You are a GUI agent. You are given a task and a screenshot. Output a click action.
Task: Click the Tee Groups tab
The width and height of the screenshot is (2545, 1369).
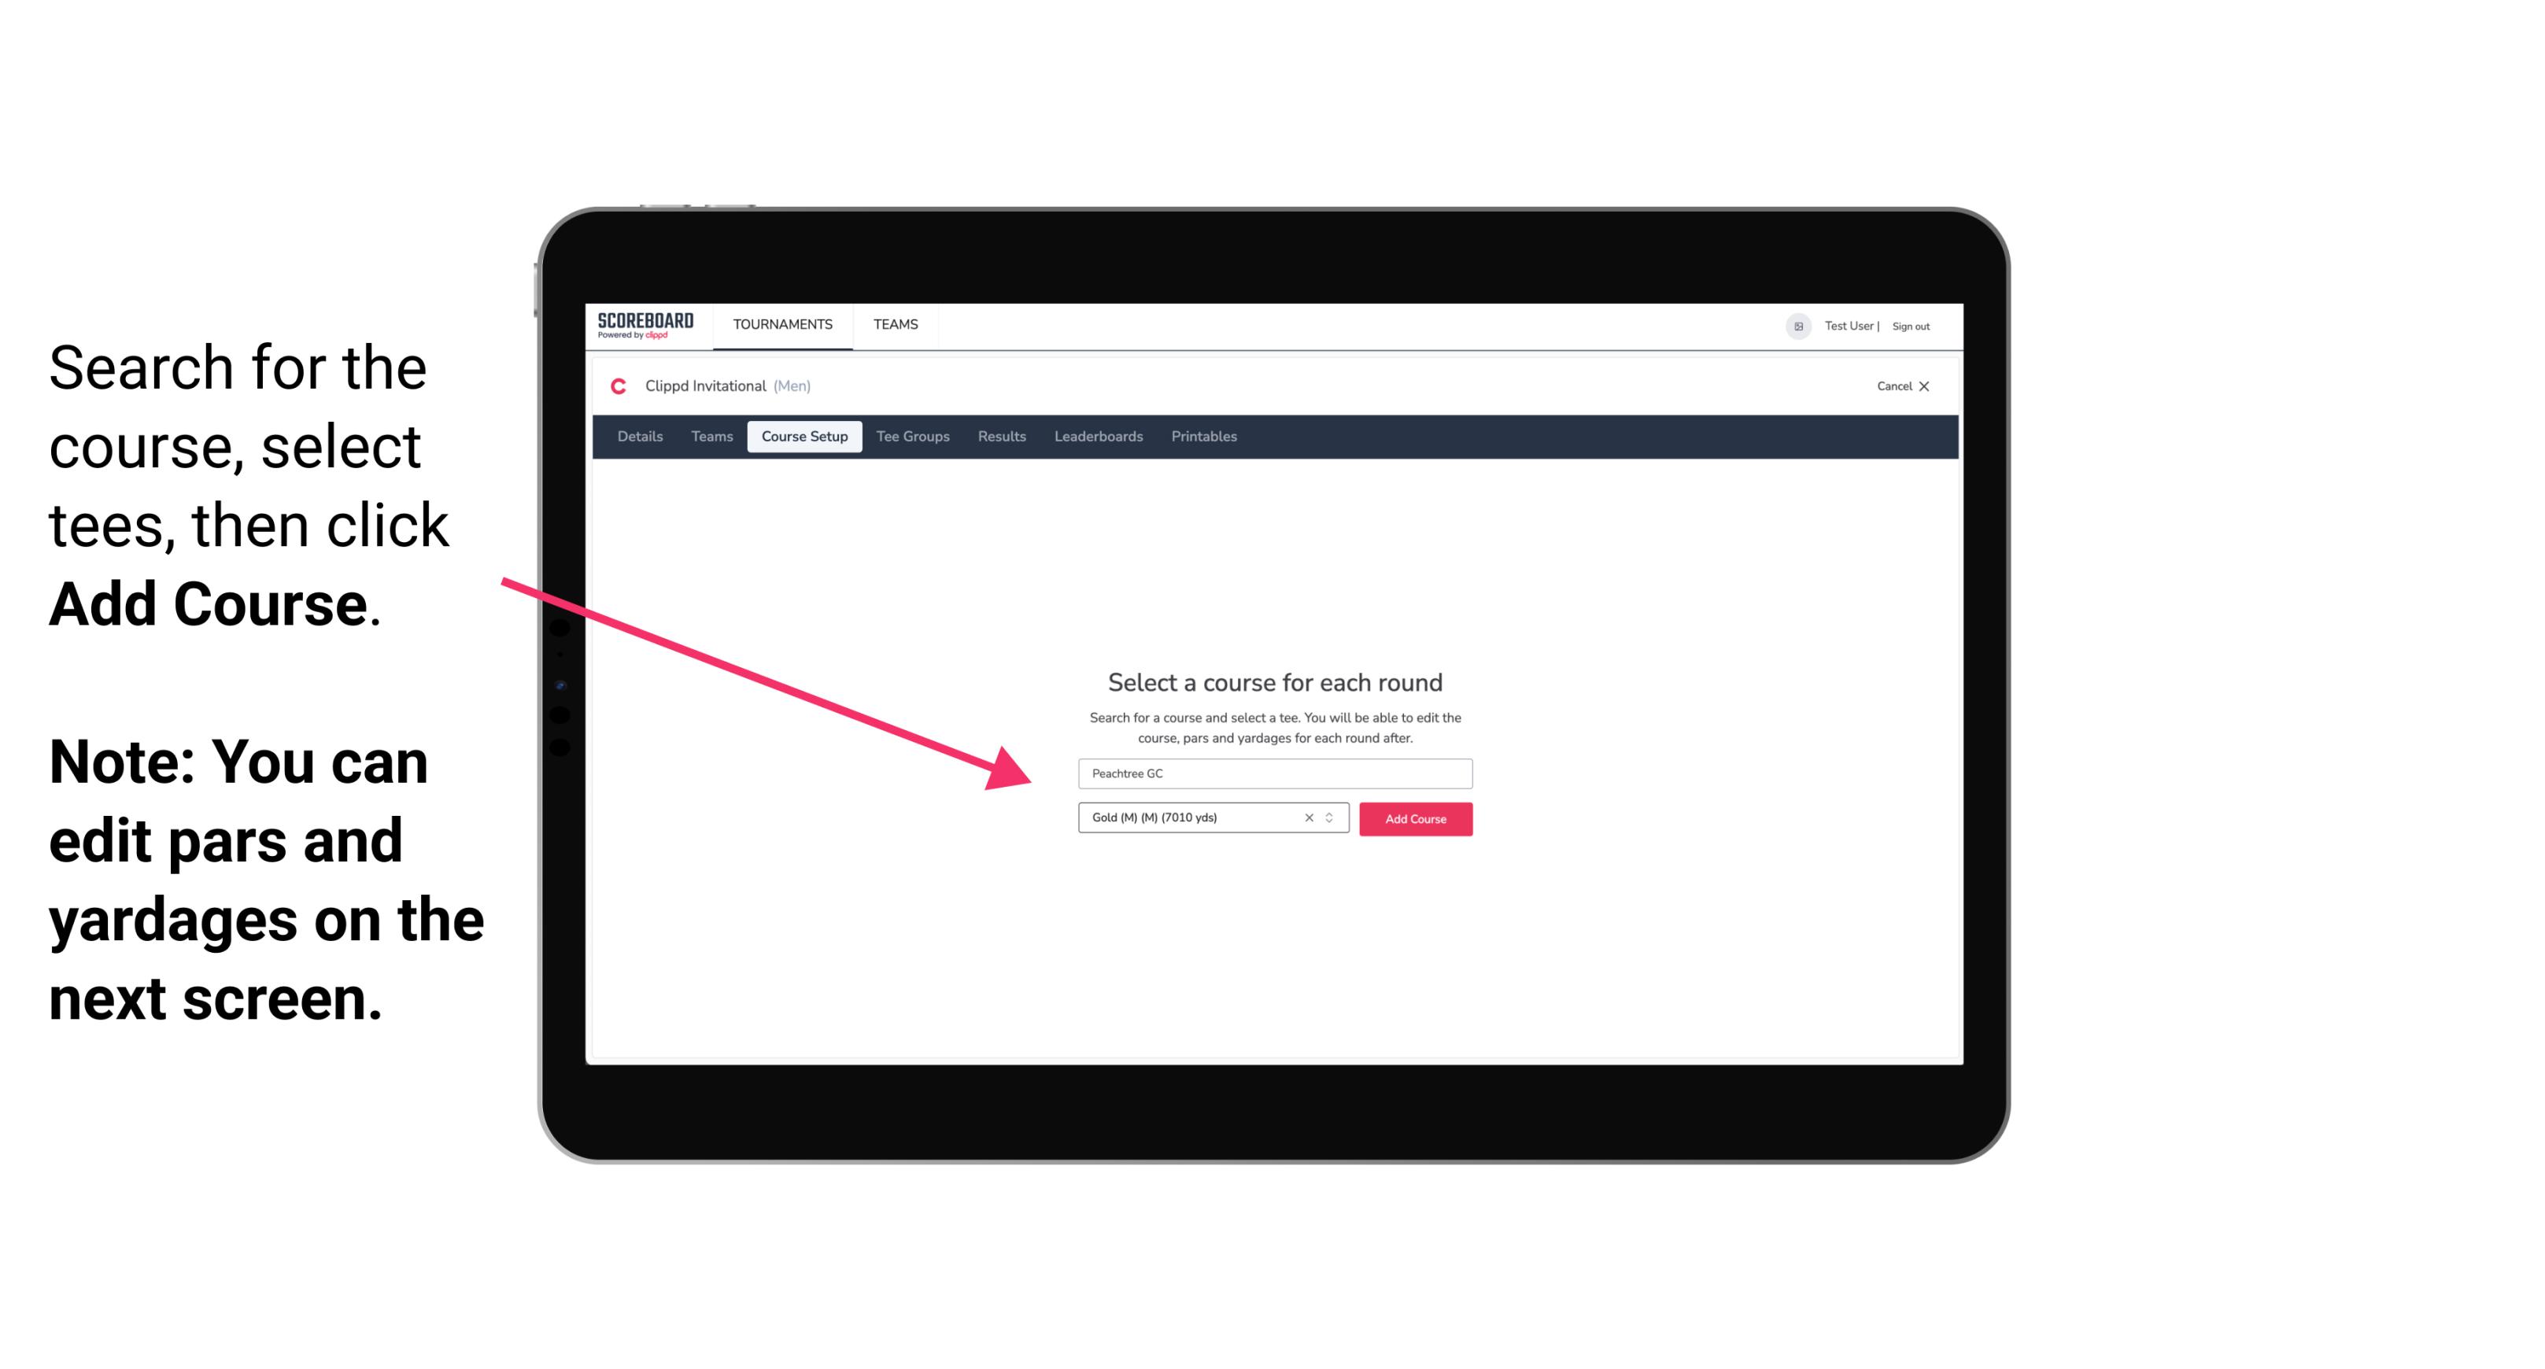point(911,435)
